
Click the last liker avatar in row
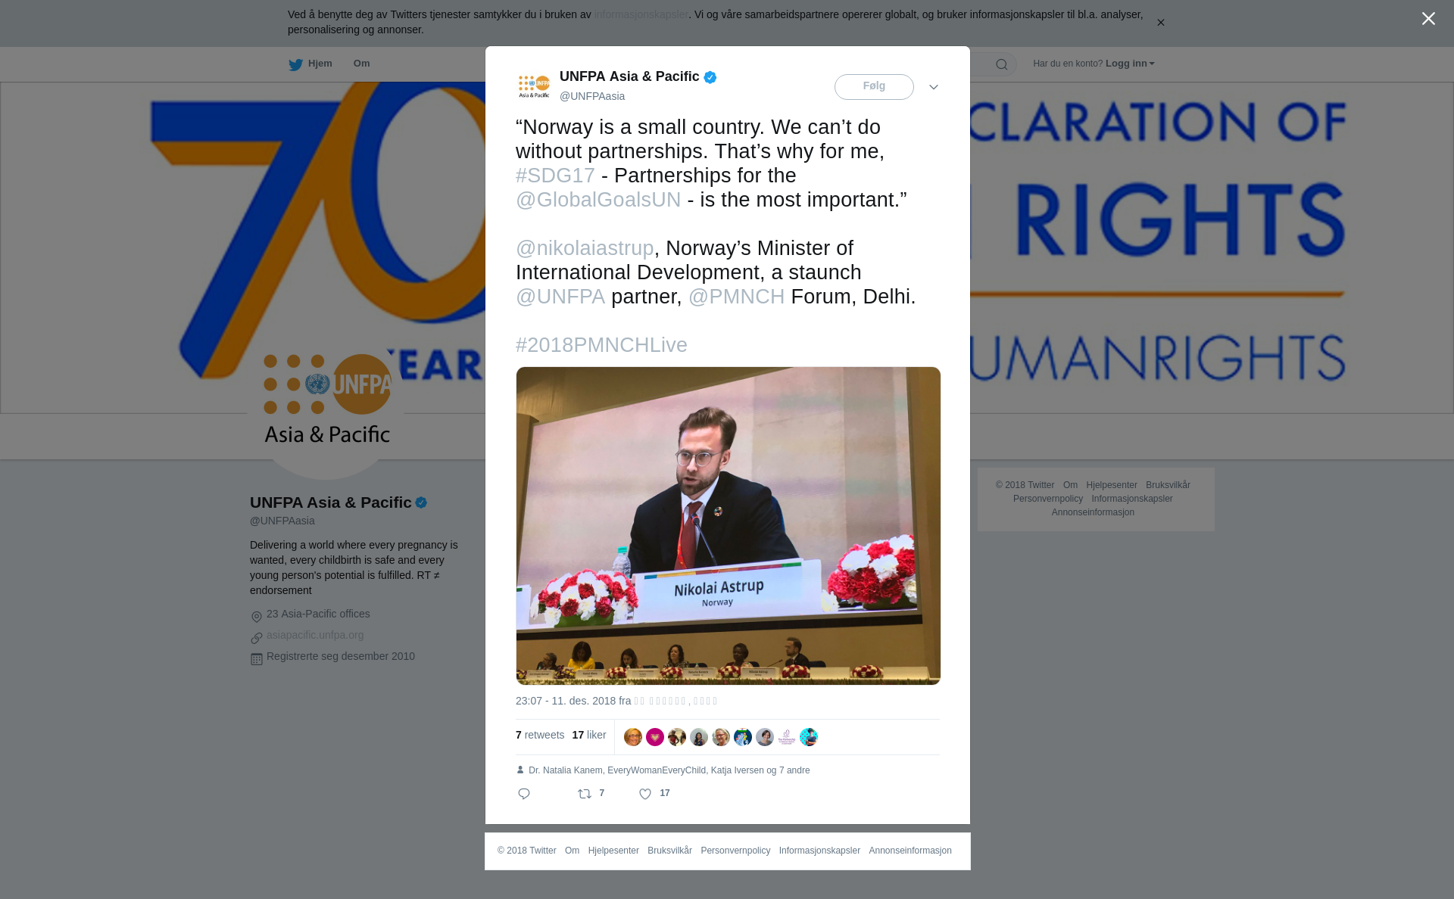809,737
